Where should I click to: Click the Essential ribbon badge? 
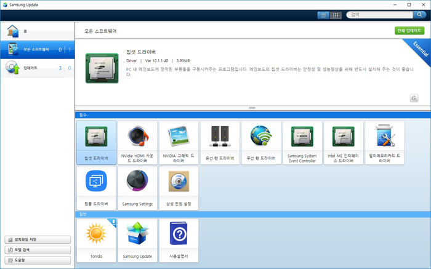click(x=420, y=49)
